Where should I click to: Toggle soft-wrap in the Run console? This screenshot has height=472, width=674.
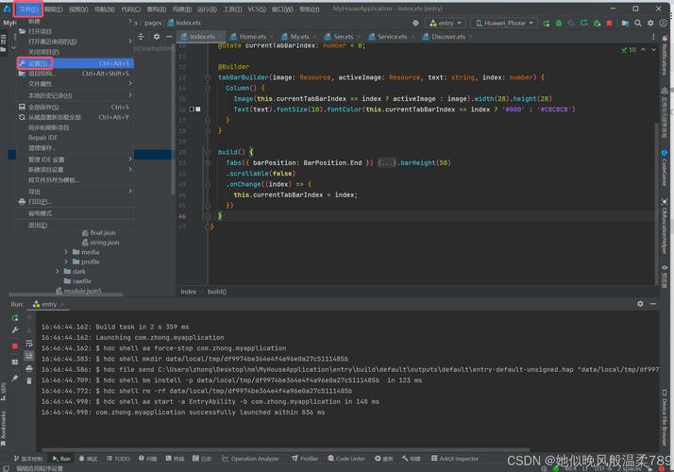(x=29, y=344)
